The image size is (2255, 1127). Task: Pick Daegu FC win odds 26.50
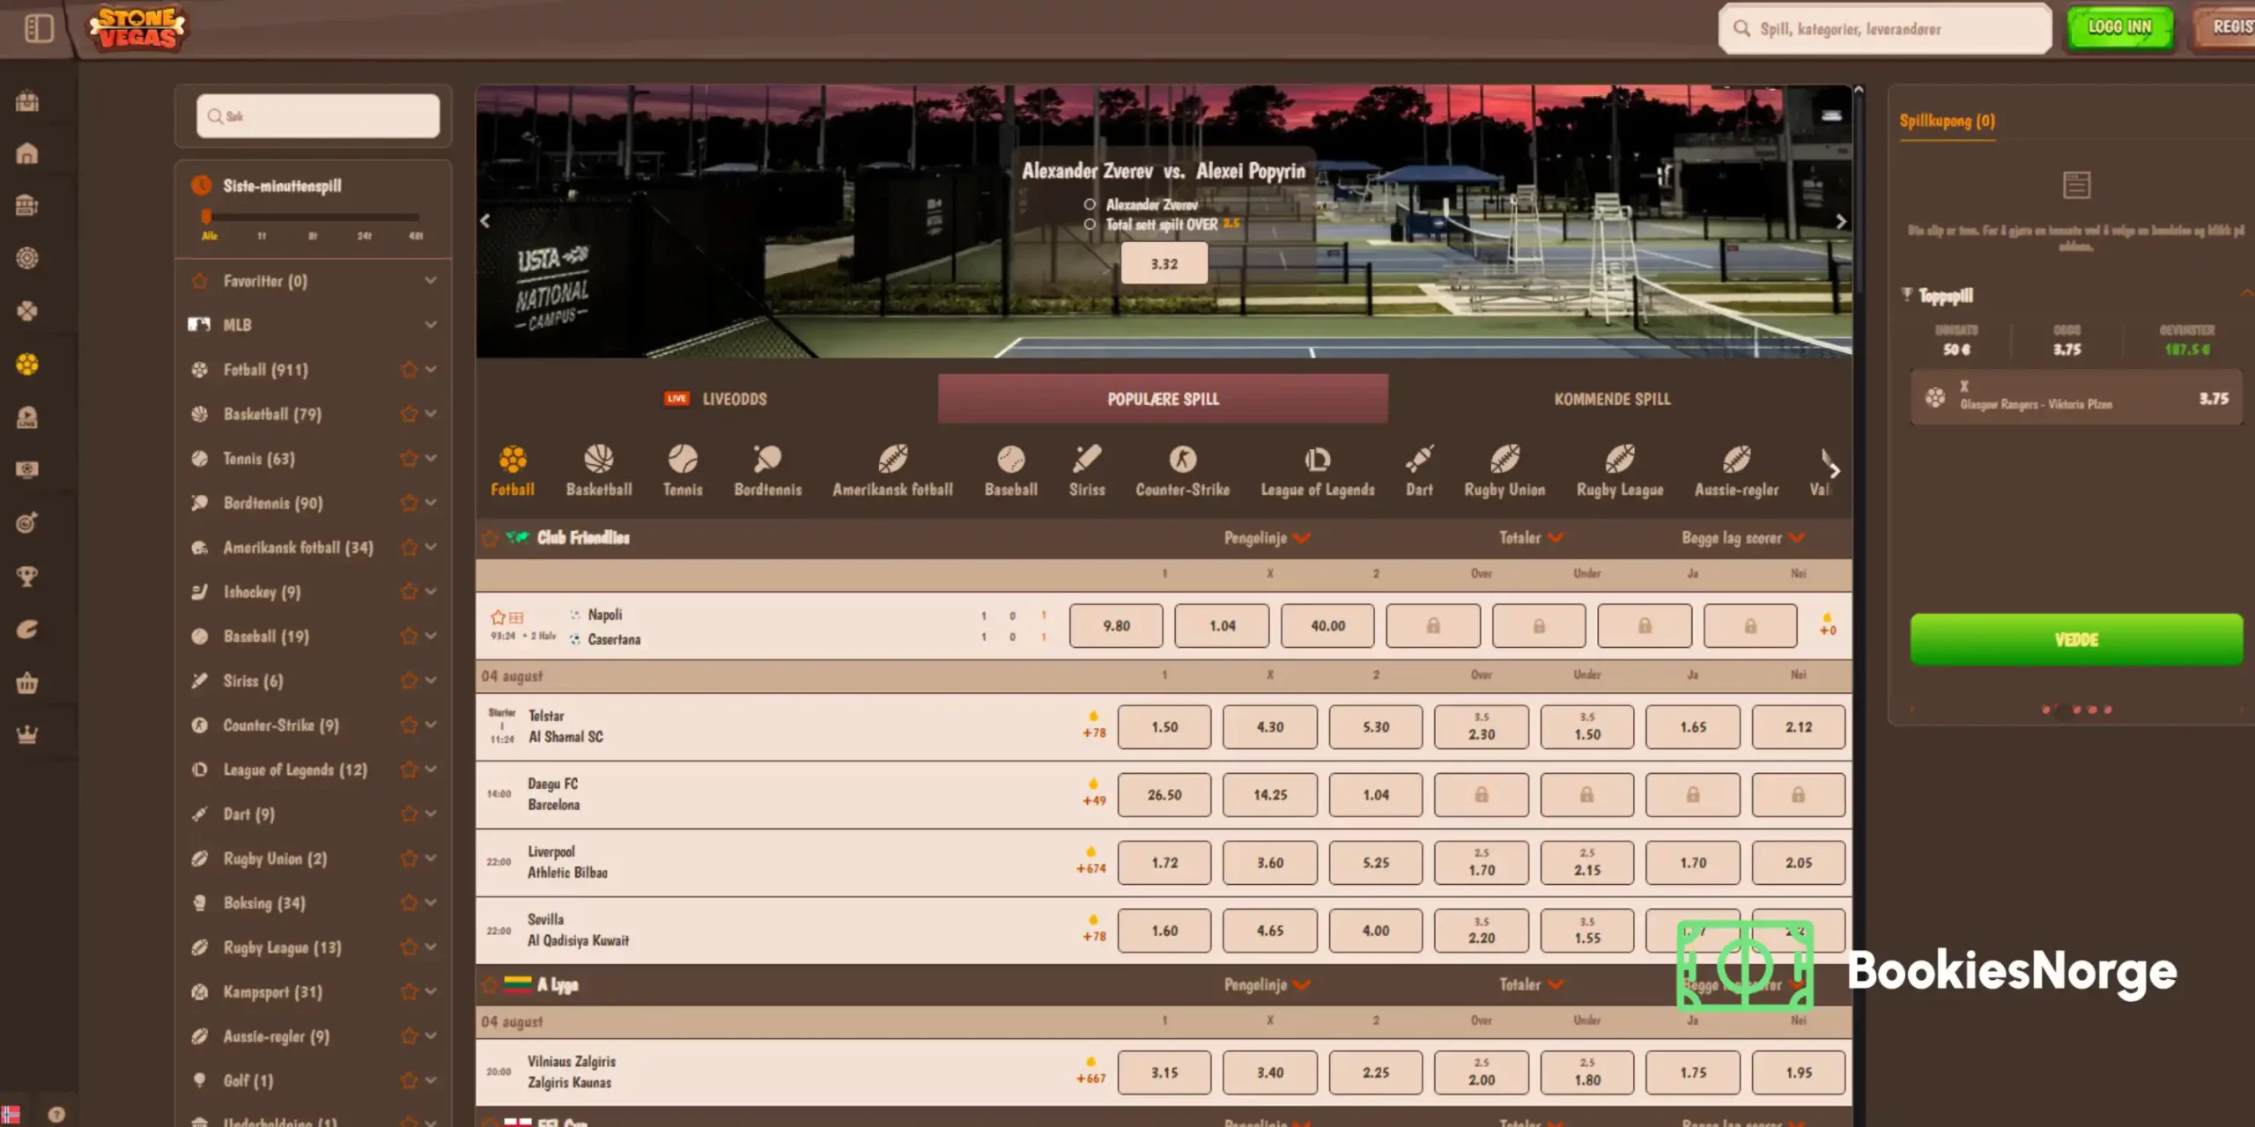pyautogui.click(x=1164, y=795)
